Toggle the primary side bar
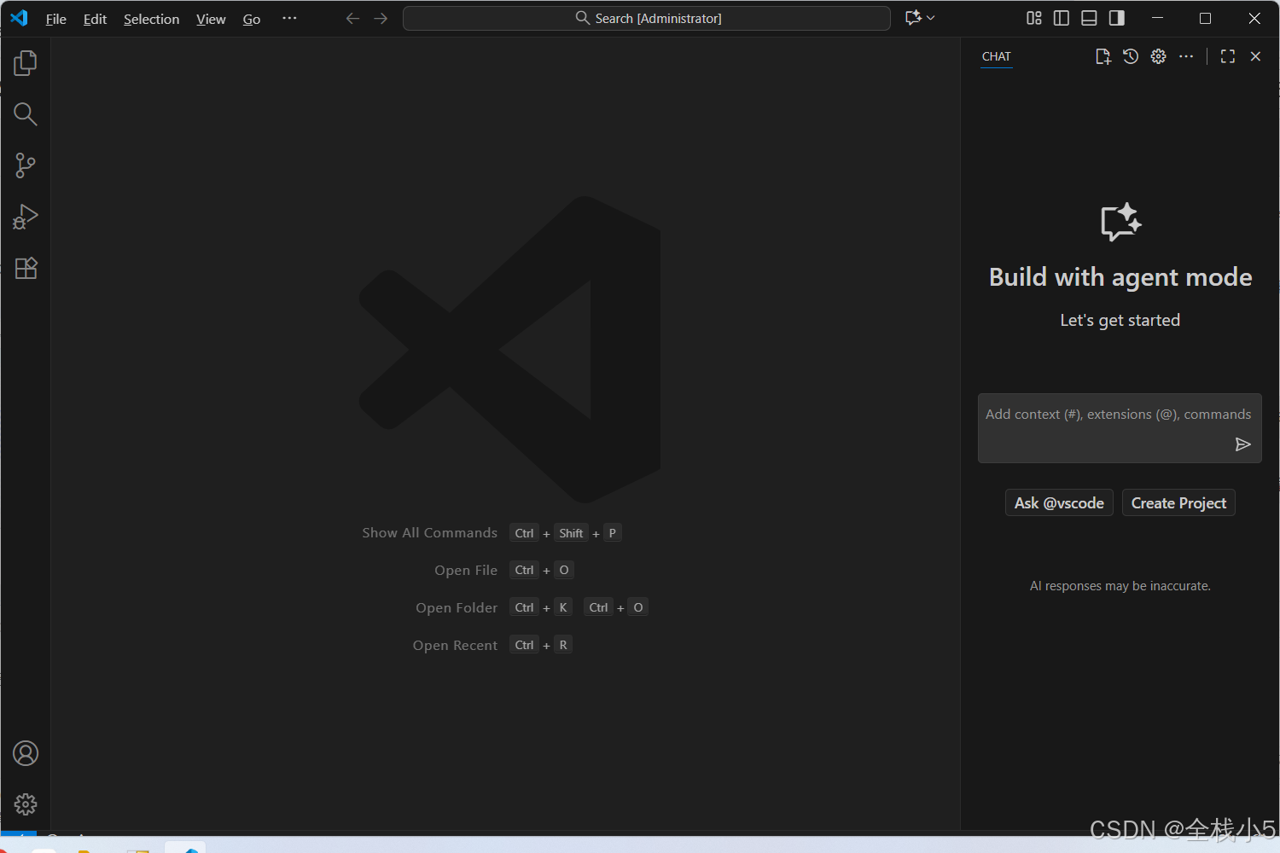The width and height of the screenshot is (1280, 853). [1062, 18]
